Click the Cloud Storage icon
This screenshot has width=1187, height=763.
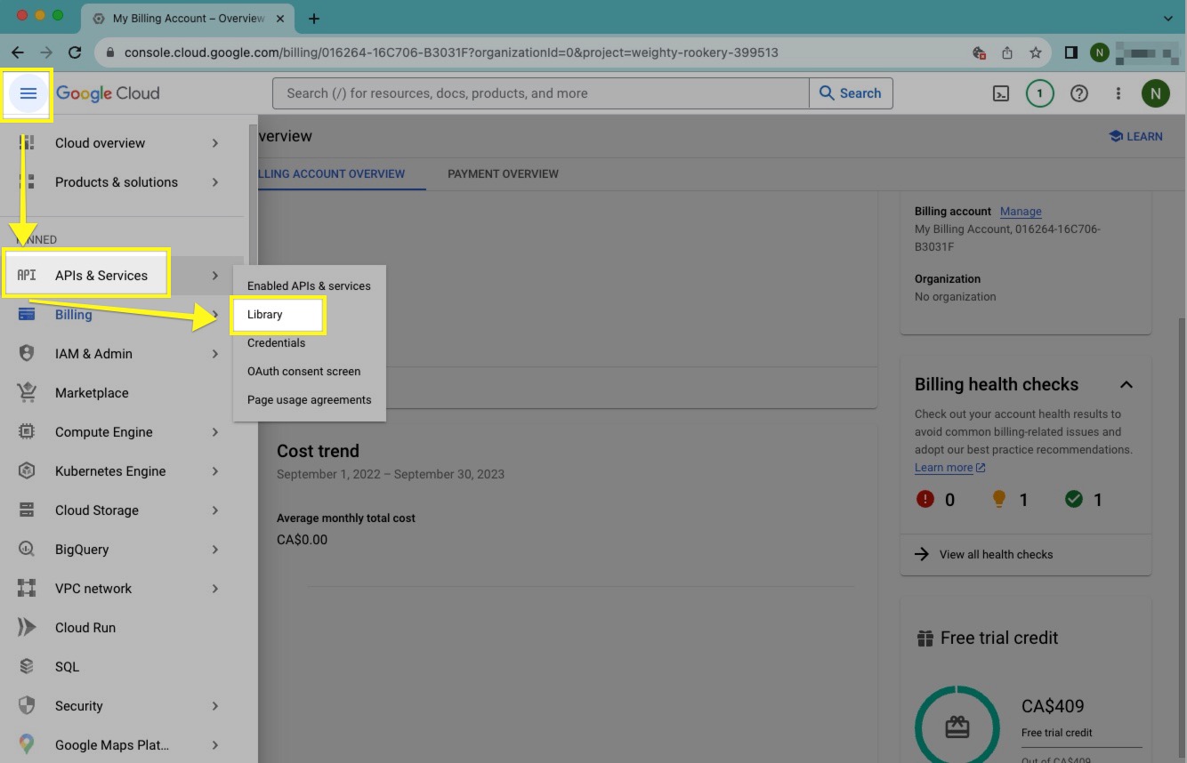tap(27, 510)
